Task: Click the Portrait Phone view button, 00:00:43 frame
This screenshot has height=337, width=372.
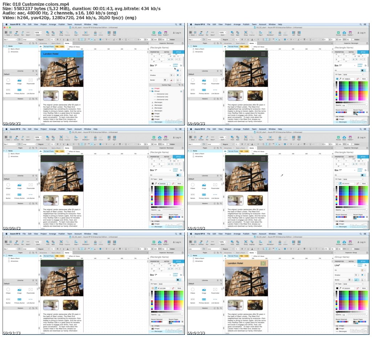Action: tap(49, 152)
